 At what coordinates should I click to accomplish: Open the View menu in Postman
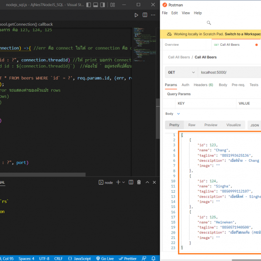coord(186,13)
